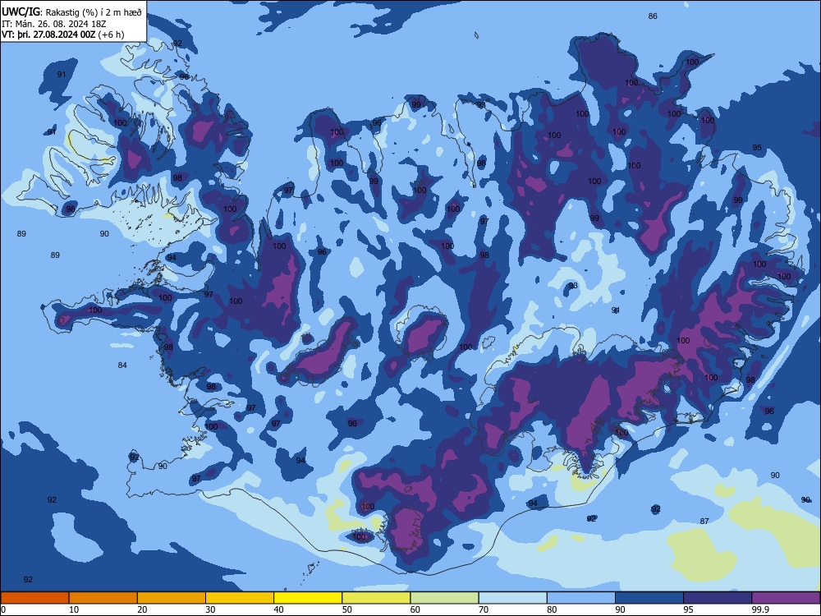
Task: Click 'Rakastig (%) í 2 m hæð' label
Action: tap(92, 12)
